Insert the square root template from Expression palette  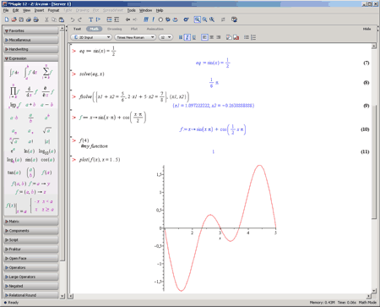click(x=47, y=130)
